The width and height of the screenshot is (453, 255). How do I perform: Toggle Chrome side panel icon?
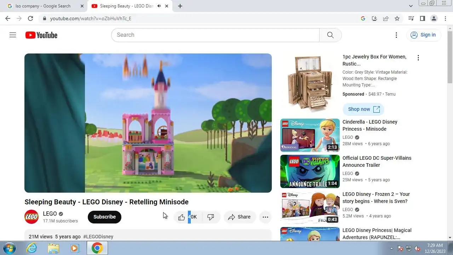click(422, 18)
